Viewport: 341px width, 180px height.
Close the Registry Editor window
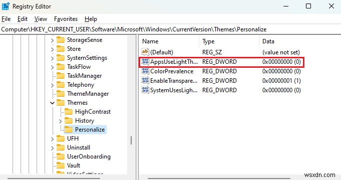(x=331, y=6)
